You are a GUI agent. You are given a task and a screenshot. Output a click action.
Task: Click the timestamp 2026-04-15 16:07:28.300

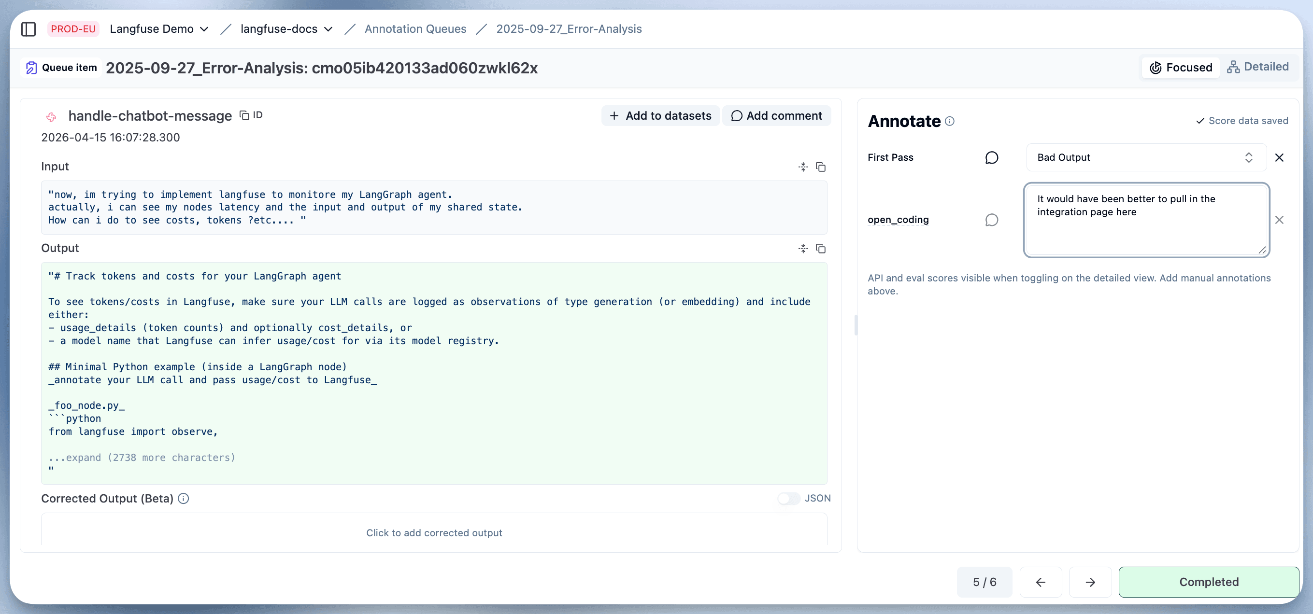point(111,138)
